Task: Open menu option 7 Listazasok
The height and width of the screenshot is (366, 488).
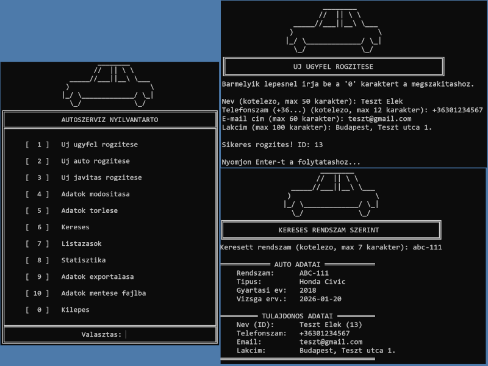Action: pos(81,244)
